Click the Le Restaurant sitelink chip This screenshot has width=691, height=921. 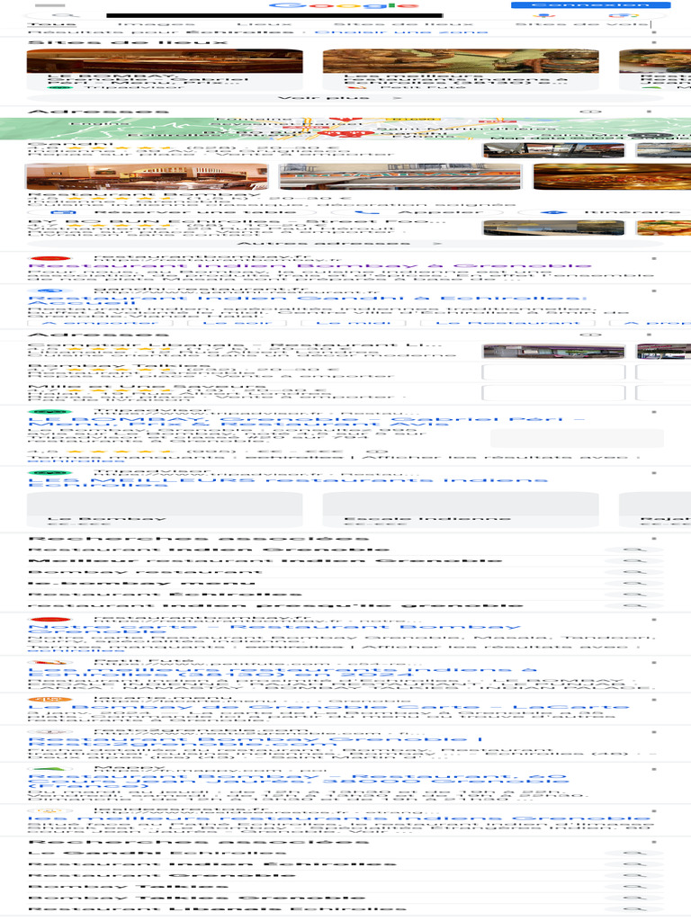507,323
